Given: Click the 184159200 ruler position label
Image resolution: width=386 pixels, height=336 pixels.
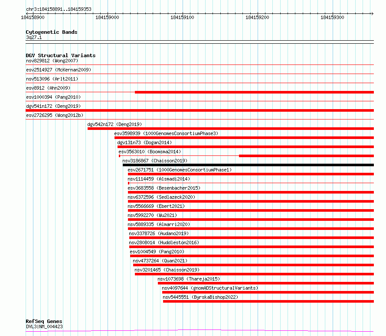Looking at the screenshot, I should [x=258, y=17].
